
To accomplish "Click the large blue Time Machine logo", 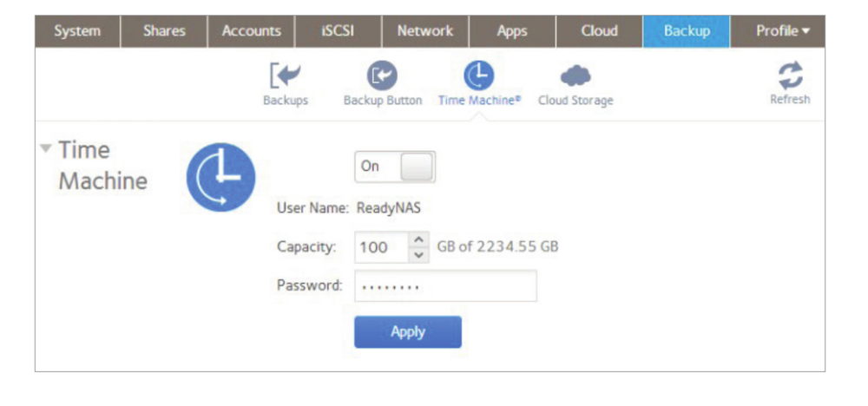I will point(220,178).
